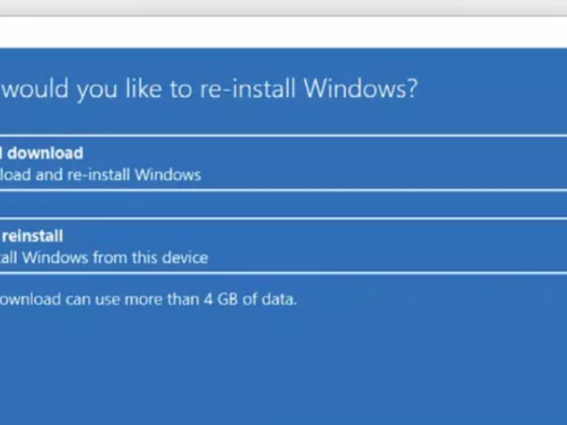
Task: Click the white title bar above dialog
Action: (283, 31)
